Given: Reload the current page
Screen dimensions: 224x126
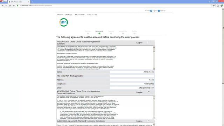Looking at the screenshot, I should point(10,6).
